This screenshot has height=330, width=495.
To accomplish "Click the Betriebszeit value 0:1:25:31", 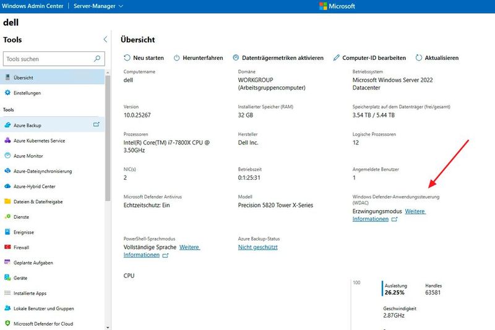I will (x=249, y=177).
